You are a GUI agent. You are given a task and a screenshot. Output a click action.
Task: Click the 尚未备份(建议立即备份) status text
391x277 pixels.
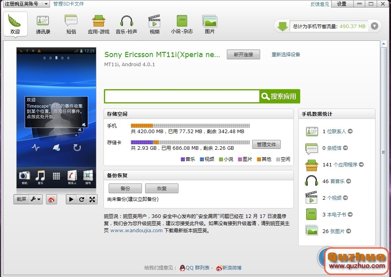[x=133, y=199]
